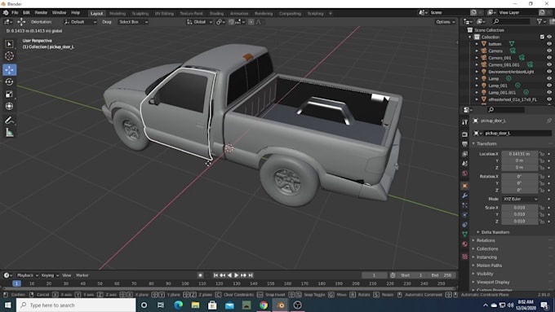Click the Scale X value field

click(519, 208)
